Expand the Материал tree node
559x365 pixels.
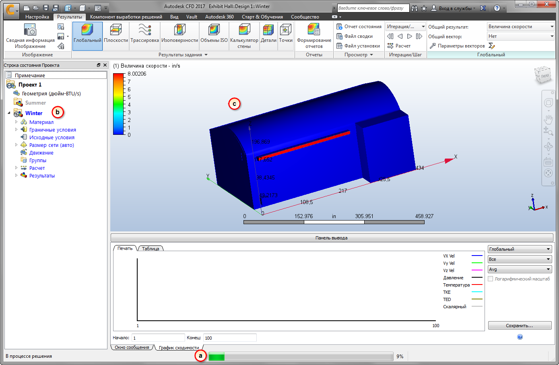[17, 122]
